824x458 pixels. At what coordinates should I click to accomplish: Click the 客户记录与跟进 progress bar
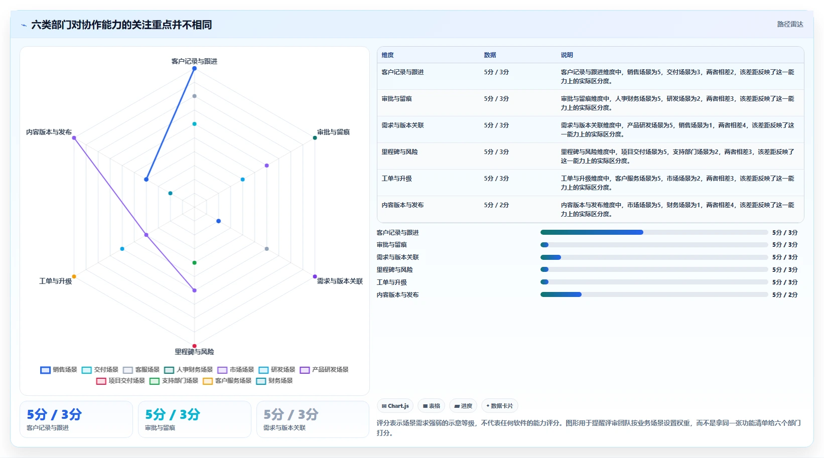[654, 232]
